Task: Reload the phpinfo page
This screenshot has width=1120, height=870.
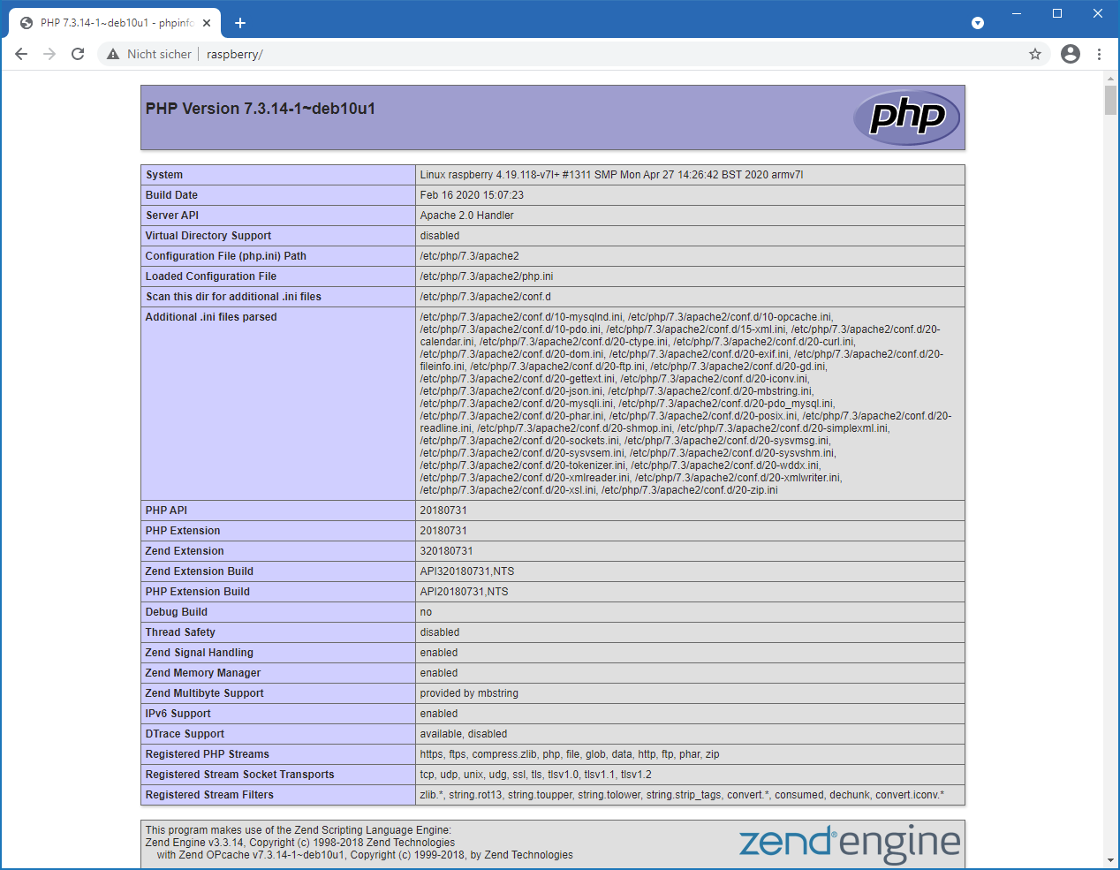Action: coord(78,54)
